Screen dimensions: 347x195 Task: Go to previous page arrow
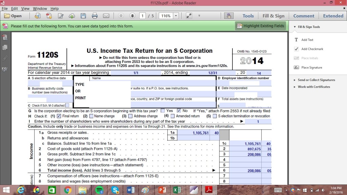click(121, 16)
